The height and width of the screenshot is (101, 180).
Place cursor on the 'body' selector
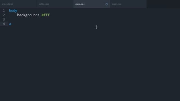13,11
